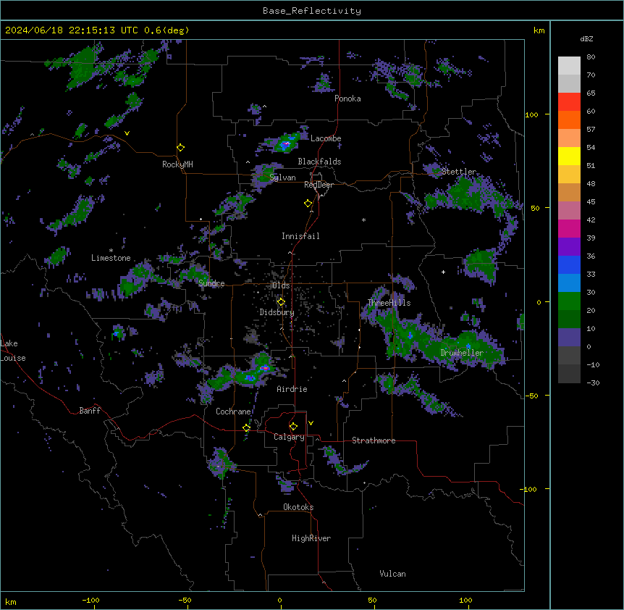Select the Ponoka label
624x610 pixels.
(347, 99)
